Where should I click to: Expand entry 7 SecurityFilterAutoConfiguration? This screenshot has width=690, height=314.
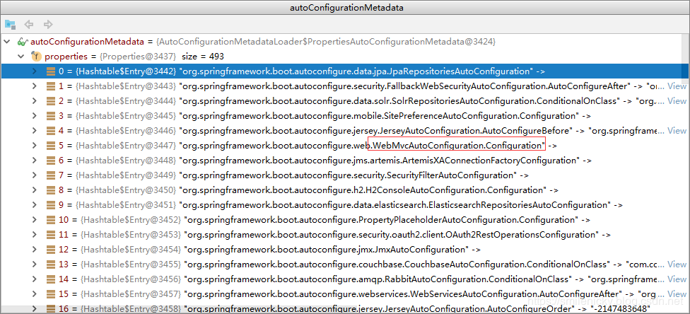[x=35, y=175]
